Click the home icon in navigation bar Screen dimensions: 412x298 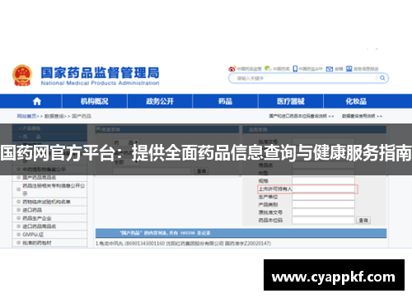point(37,101)
